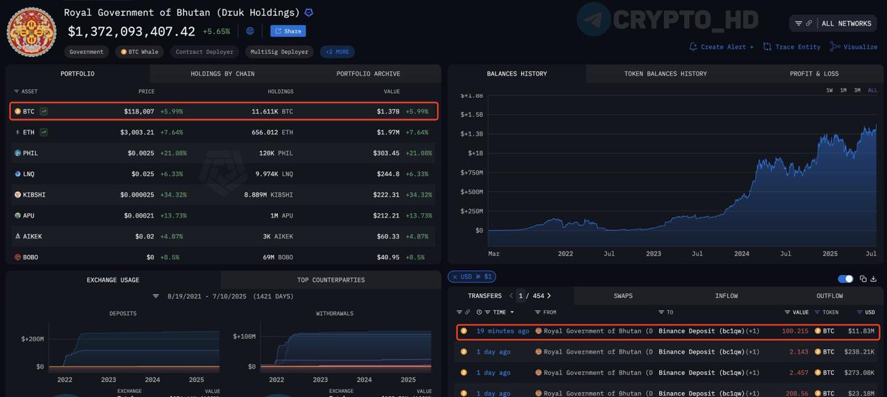Click the BTC token icon in 100.215 transfer

click(x=818, y=331)
